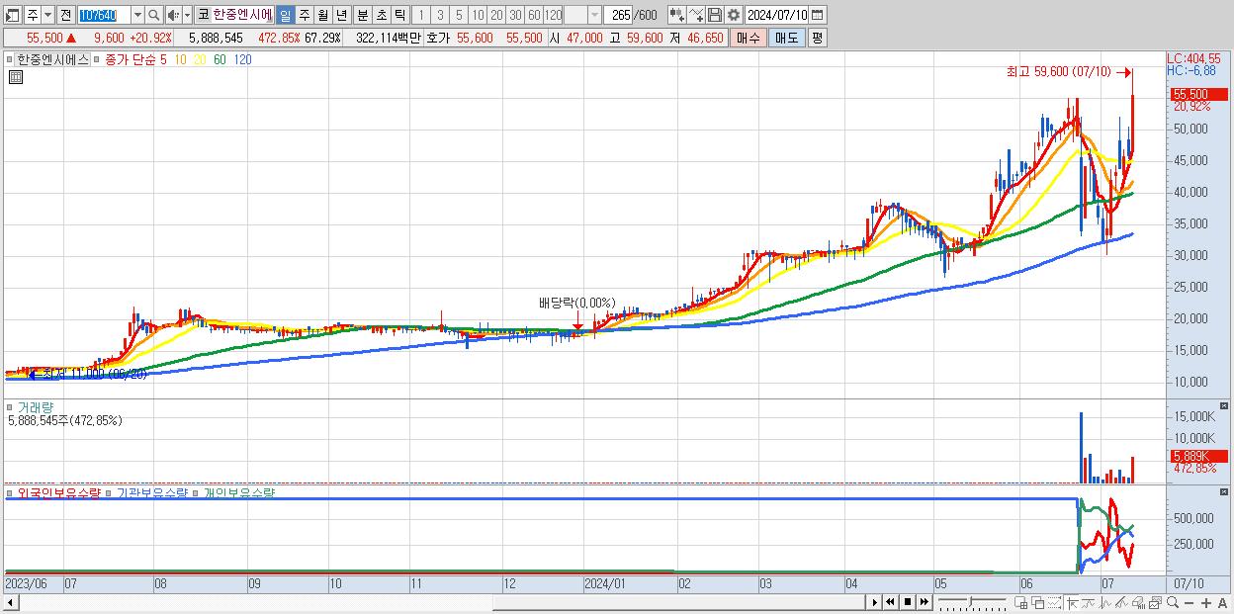Click the 평 button next to 매도
This screenshot has height=614, width=1234.
pos(817,38)
